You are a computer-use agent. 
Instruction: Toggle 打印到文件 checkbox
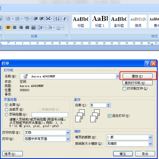125,89
